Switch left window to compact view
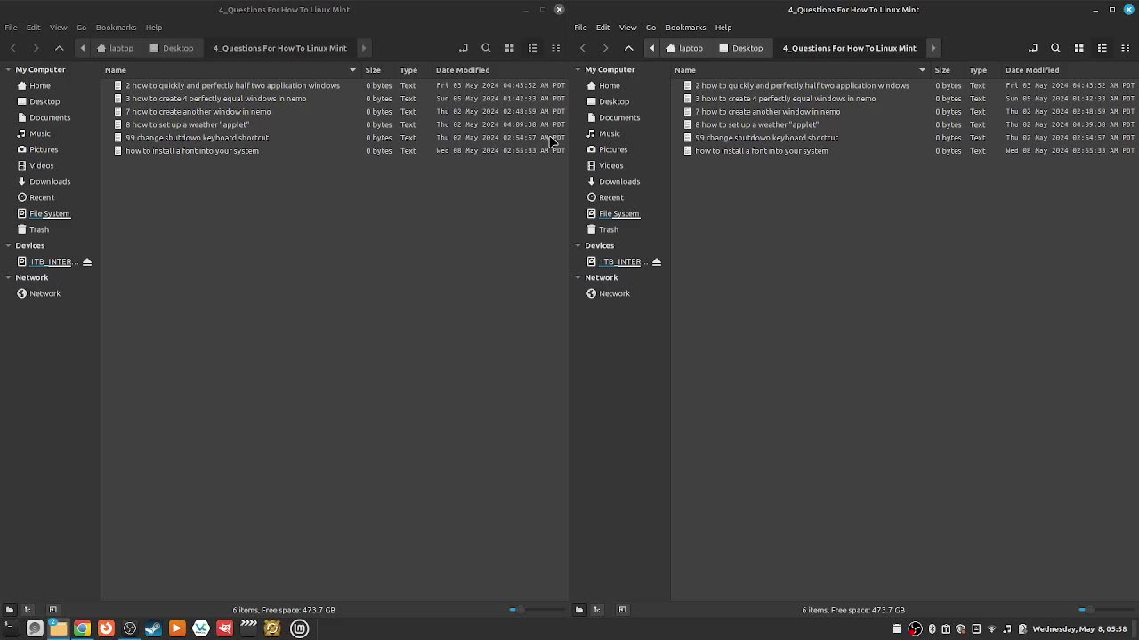The width and height of the screenshot is (1139, 640). pos(556,48)
